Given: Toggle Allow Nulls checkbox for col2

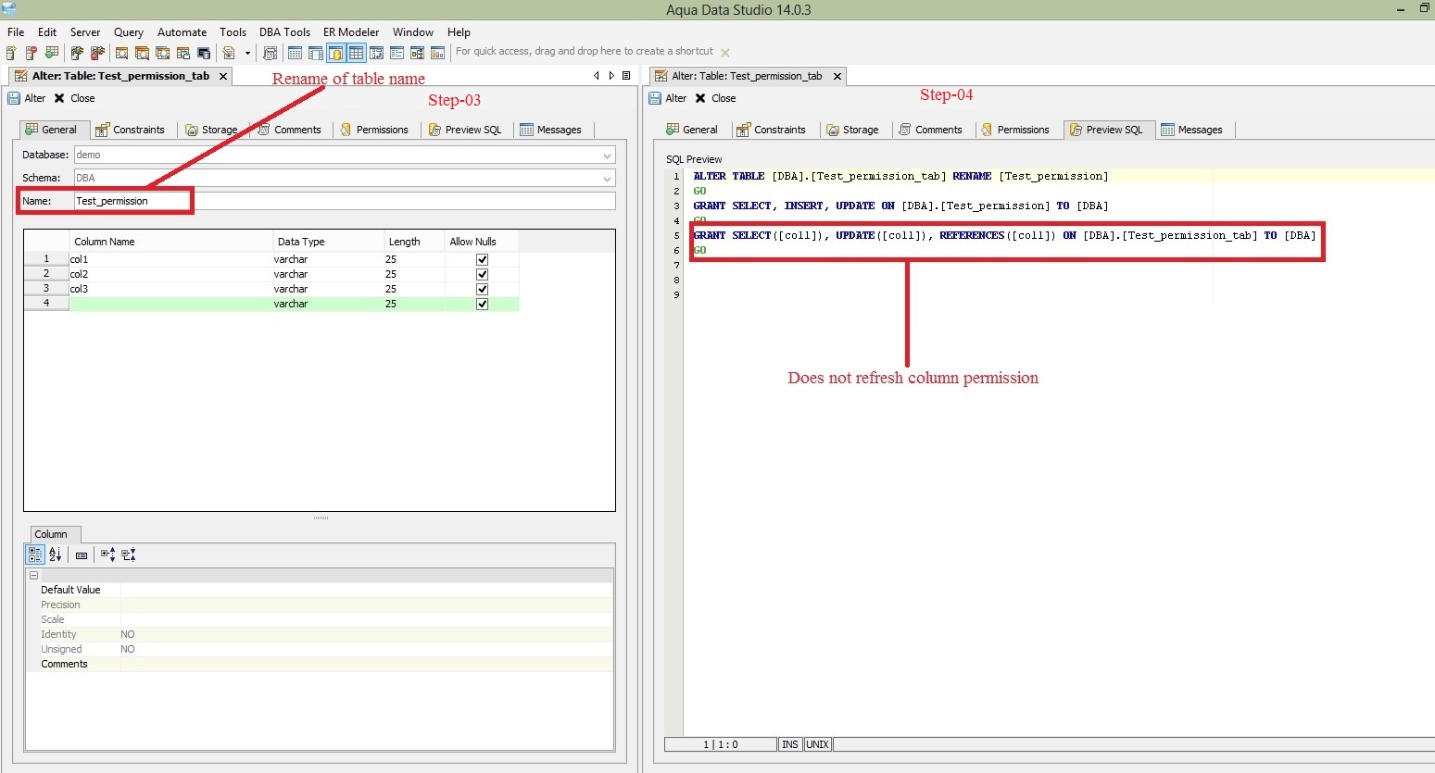Looking at the screenshot, I should click(x=482, y=274).
